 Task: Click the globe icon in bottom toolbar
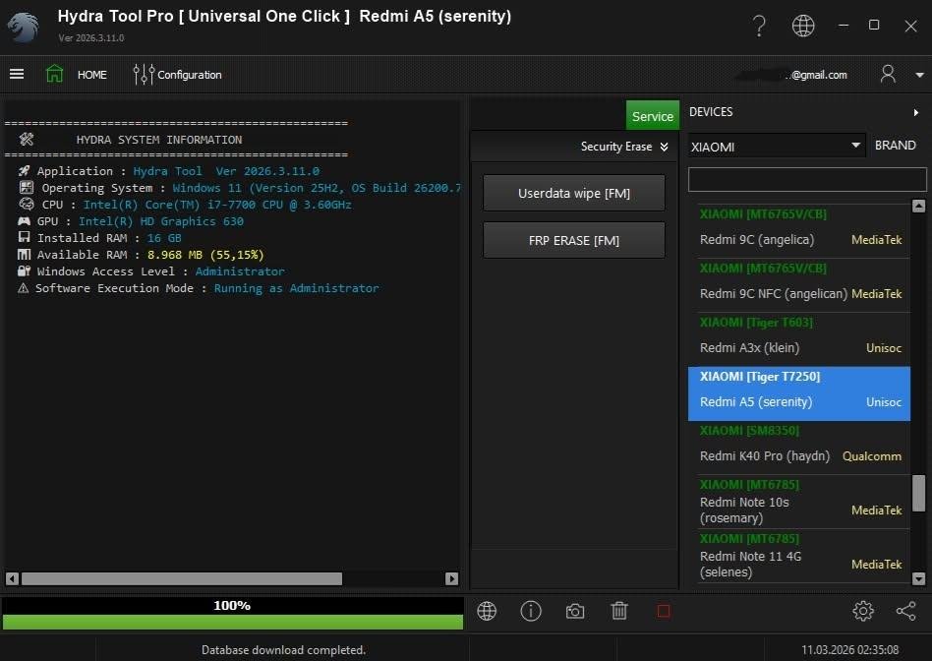[x=487, y=611]
